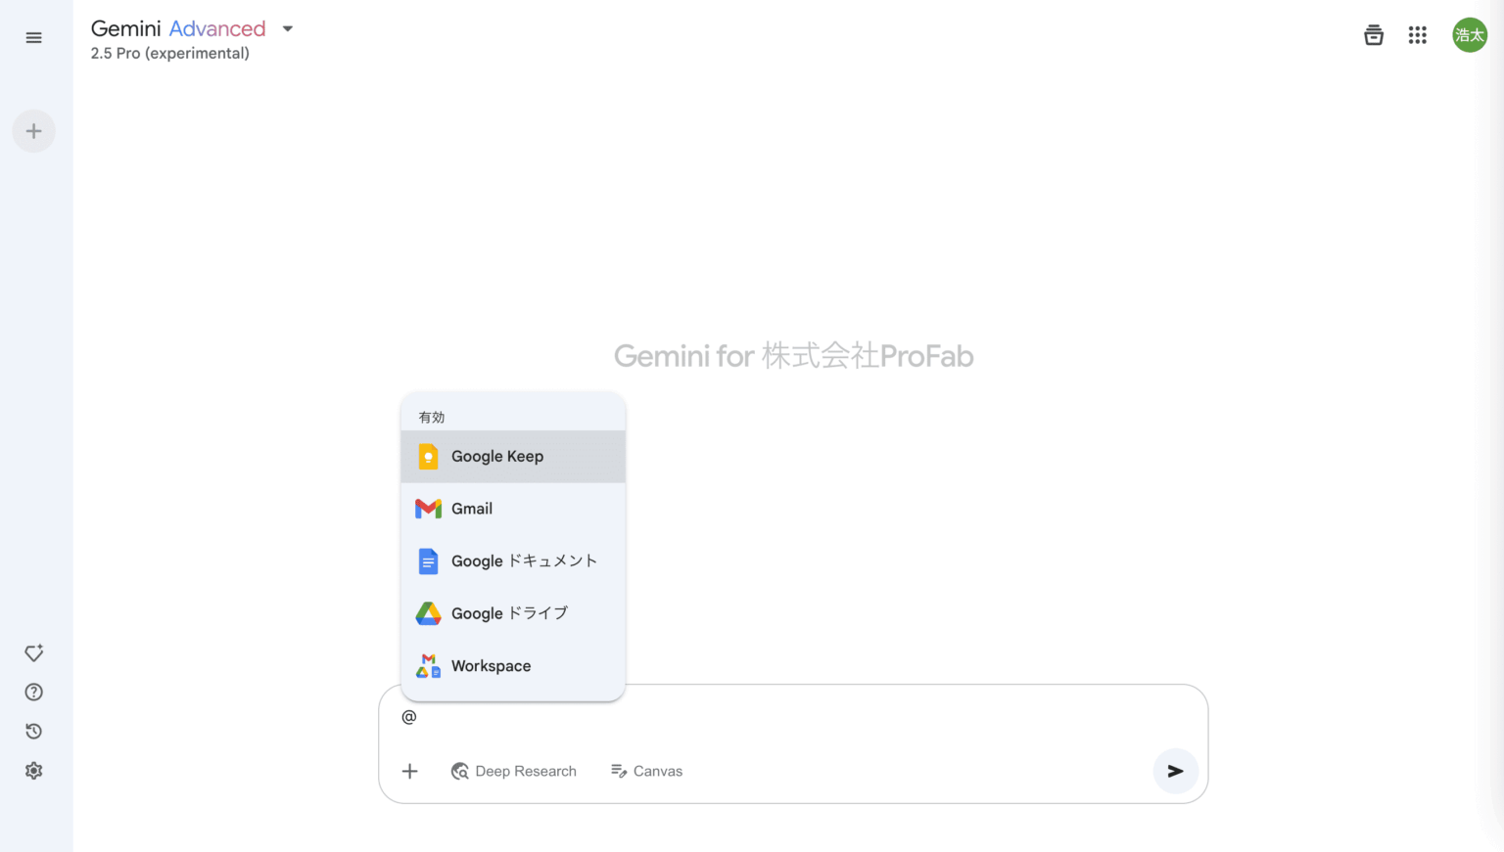Image resolution: width=1504 pixels, height=852 pixels.
Task: Enable Canvas mode
Action: 646,771
